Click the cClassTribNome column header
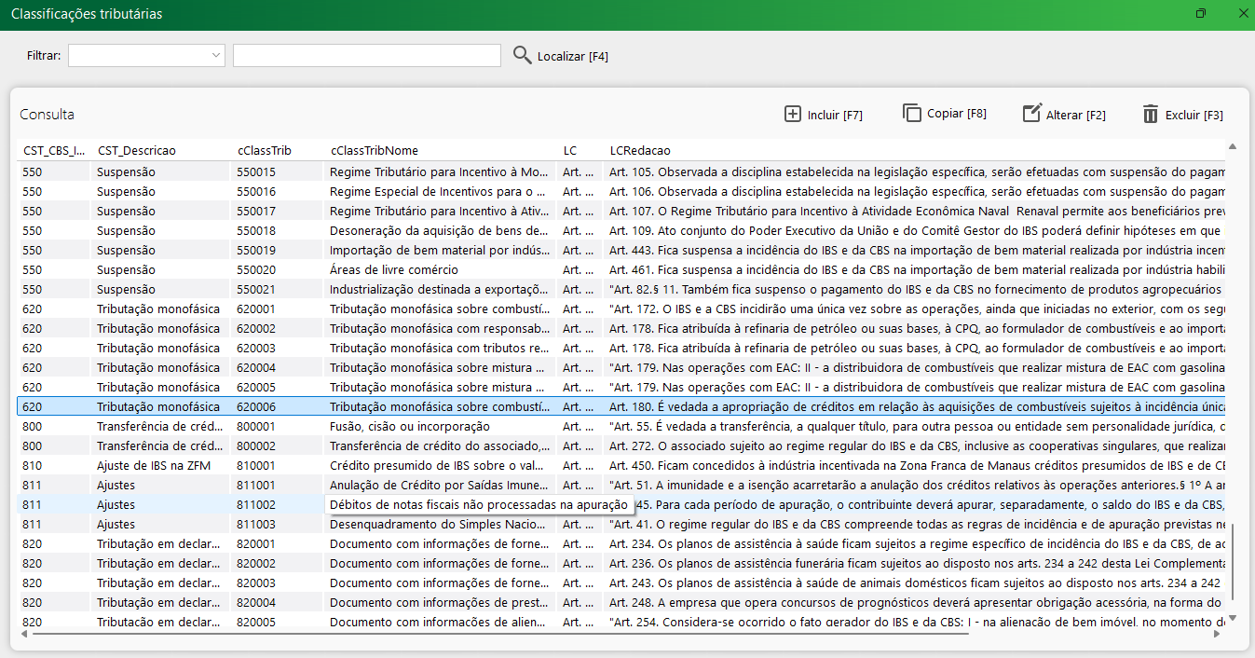 374,150
